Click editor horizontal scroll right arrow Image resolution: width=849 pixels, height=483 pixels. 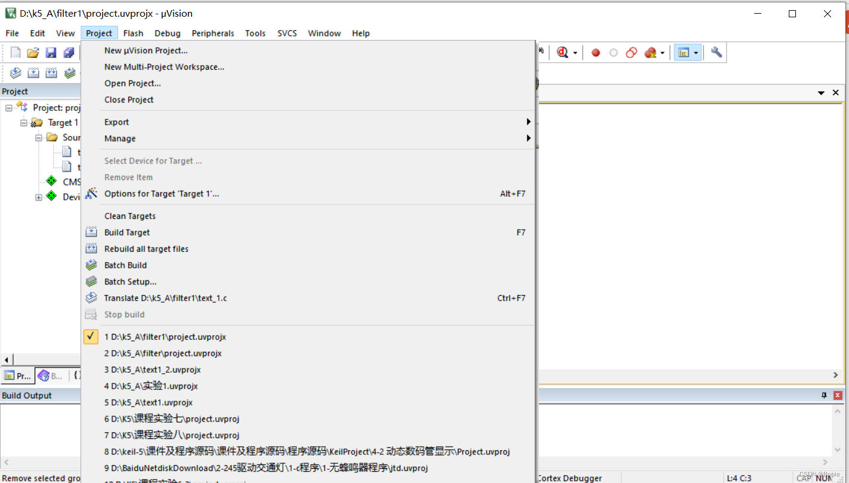pos(836,375)
